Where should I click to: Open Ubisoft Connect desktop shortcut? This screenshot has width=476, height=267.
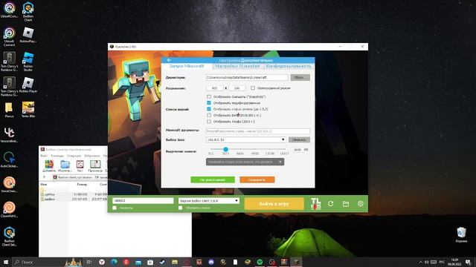[x=9, y=36]
